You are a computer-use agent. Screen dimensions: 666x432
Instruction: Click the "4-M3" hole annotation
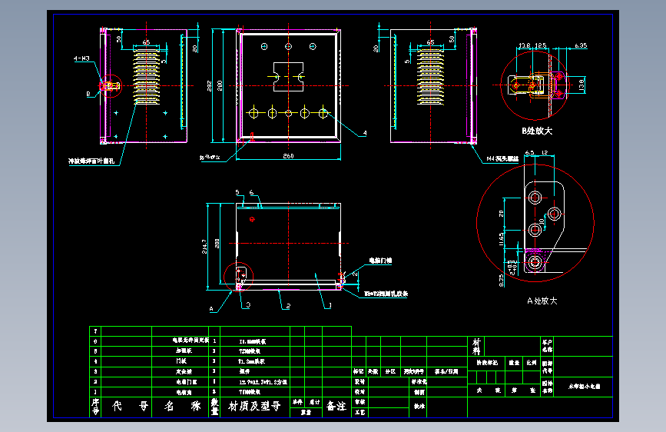click(x=81, y=58)
